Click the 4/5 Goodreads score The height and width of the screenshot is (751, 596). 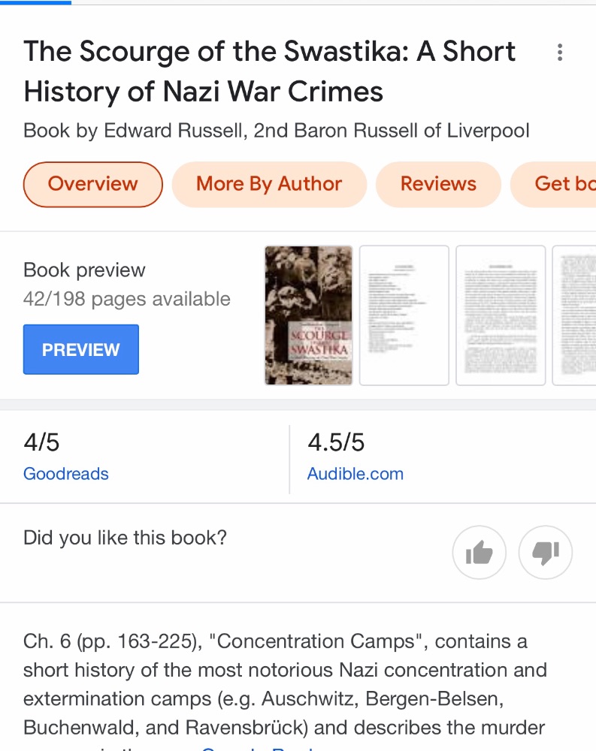click(x=41, y=442)
